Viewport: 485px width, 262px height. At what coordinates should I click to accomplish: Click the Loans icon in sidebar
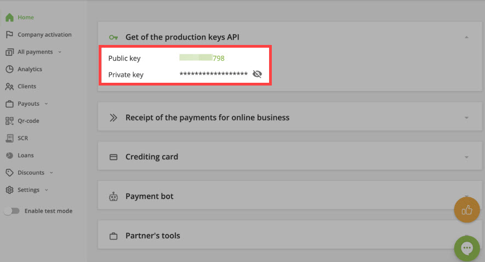[9, 156]
